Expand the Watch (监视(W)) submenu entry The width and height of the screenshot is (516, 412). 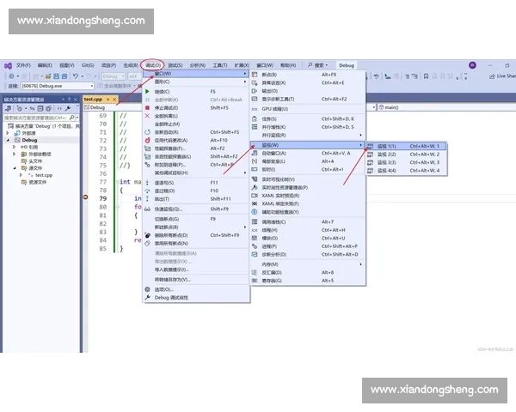(x=307, y=145)
